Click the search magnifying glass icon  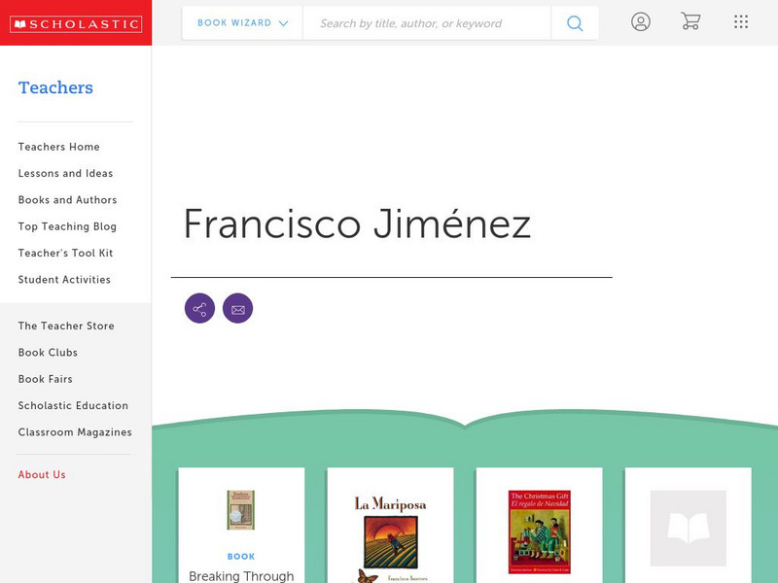coord(574,22)
